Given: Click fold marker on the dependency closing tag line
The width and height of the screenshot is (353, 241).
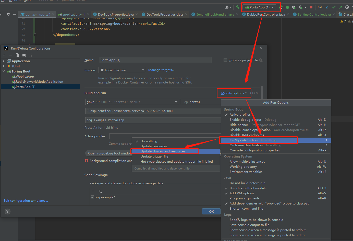Looking at the screenshot, I should click(x=35, y=35).
